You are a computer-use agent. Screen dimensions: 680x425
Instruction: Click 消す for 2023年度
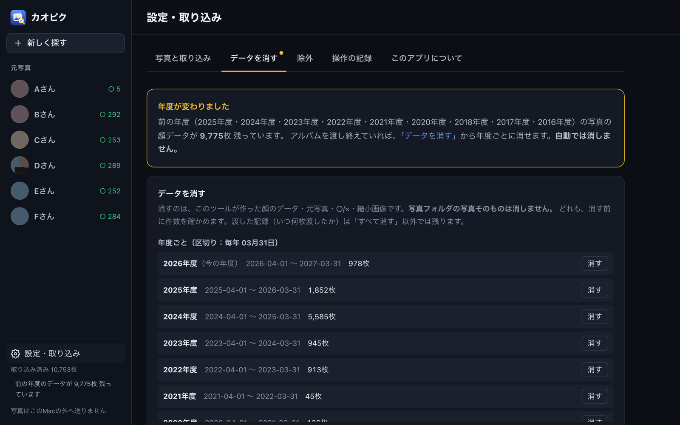click(x=595, y=343)
